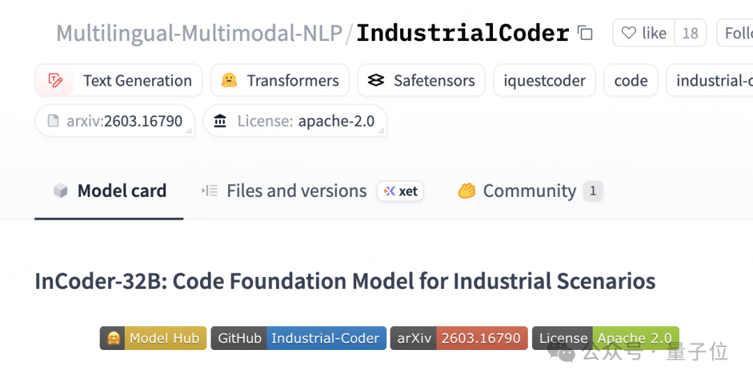Click the license bank building icon
753x382 pixels.
(220, 121)
